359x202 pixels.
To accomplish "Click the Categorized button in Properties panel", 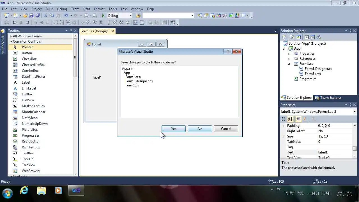I will [x=284, y=119].
